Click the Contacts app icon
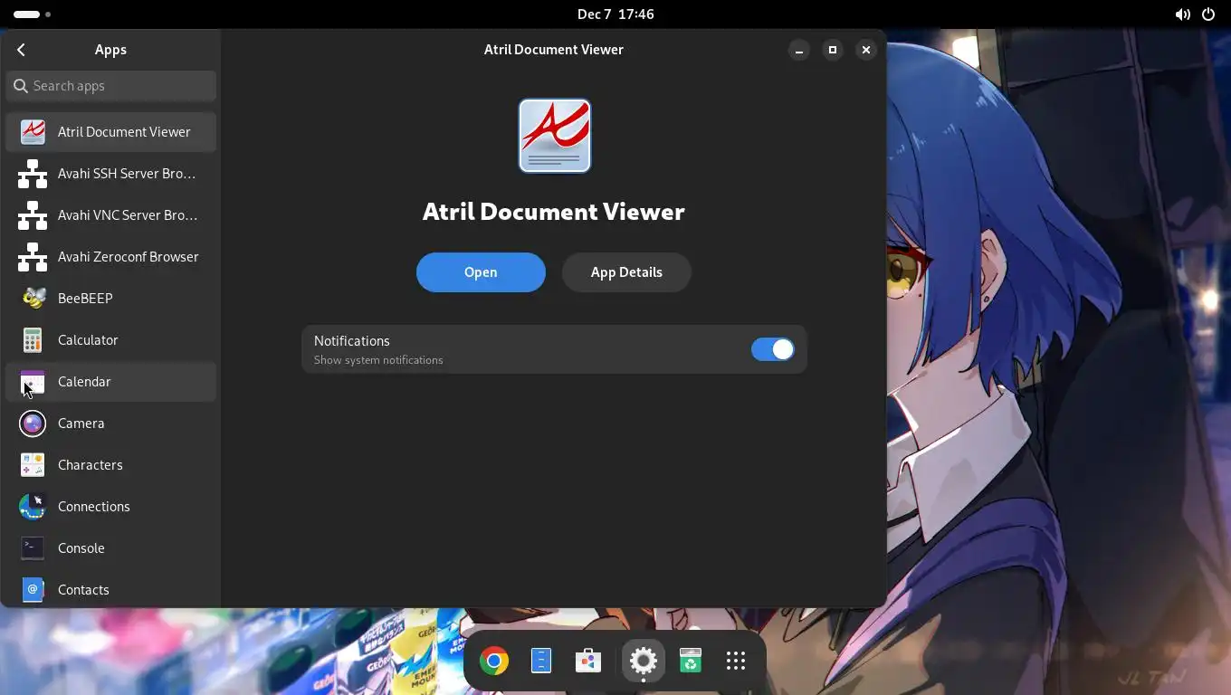The height and width of the screenshot is (695, 1231). (33, 590)
